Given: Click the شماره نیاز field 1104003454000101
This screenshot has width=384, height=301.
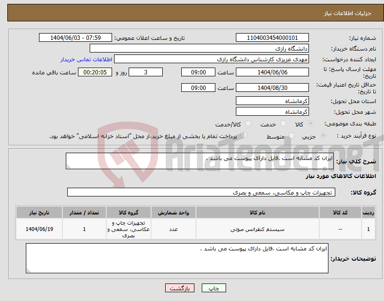Looking at the screenshot, I should pyautogui.click(x=272, y=37).
